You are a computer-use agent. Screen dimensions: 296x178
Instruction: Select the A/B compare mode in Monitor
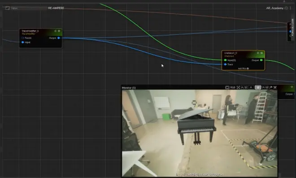tap(244, 88)
